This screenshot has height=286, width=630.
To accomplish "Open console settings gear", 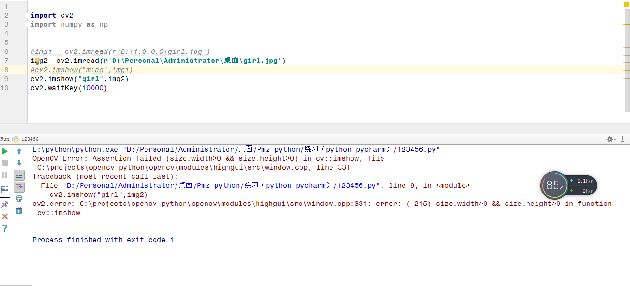I will (x=610, y=138).
